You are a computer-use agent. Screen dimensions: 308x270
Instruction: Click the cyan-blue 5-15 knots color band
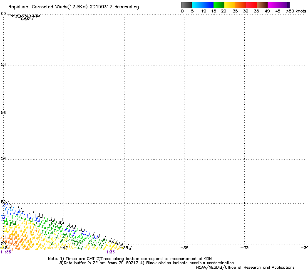point(203,5)
